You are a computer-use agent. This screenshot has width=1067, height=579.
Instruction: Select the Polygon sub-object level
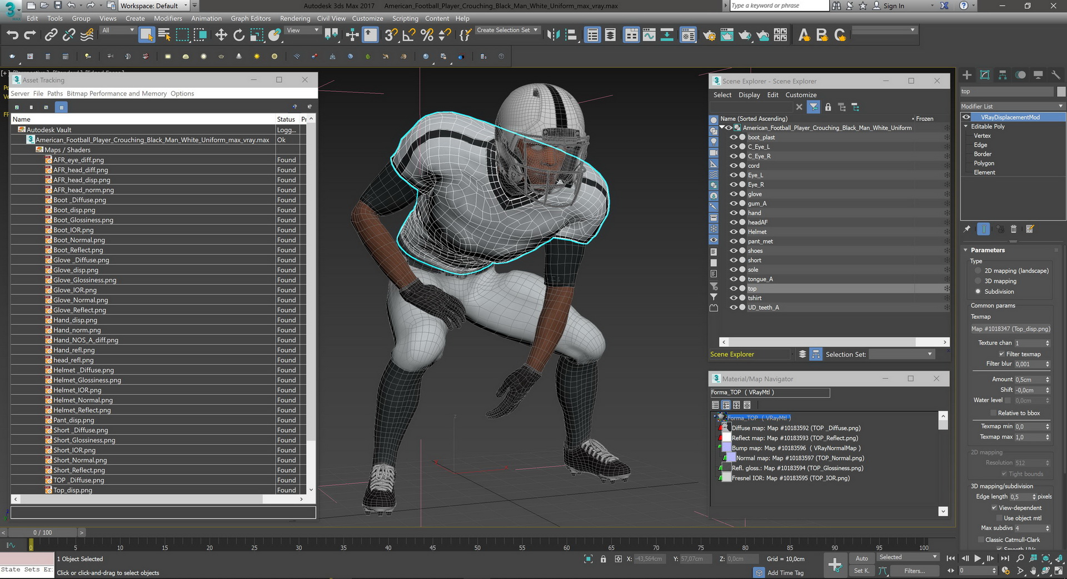point(984,163)
